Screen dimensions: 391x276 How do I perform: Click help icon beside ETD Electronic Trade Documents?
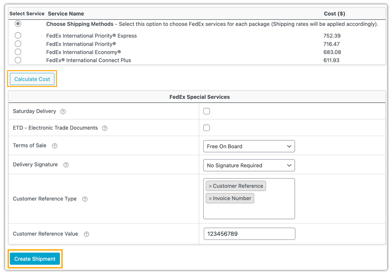click(x=105, y=128)
